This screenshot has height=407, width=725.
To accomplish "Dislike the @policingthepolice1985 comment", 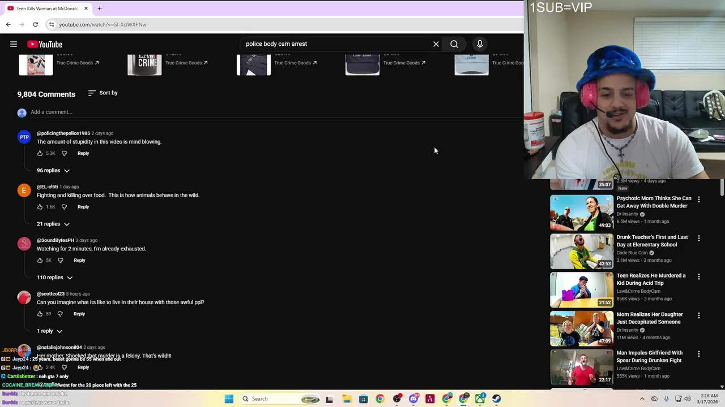I will pos(64,153).
